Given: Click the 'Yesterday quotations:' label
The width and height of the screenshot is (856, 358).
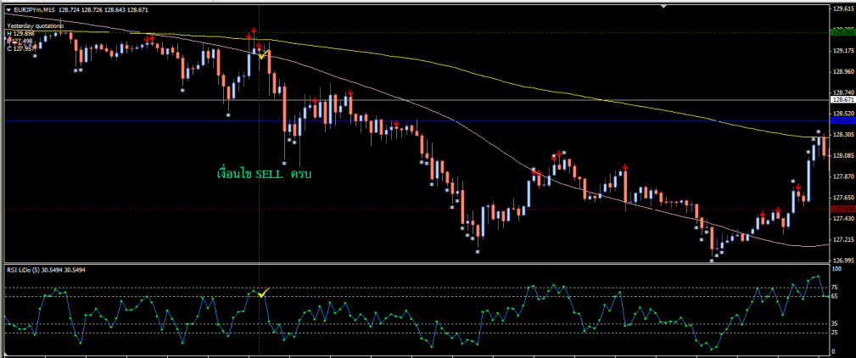Looking at the screenshot, I should click(36, 25).
